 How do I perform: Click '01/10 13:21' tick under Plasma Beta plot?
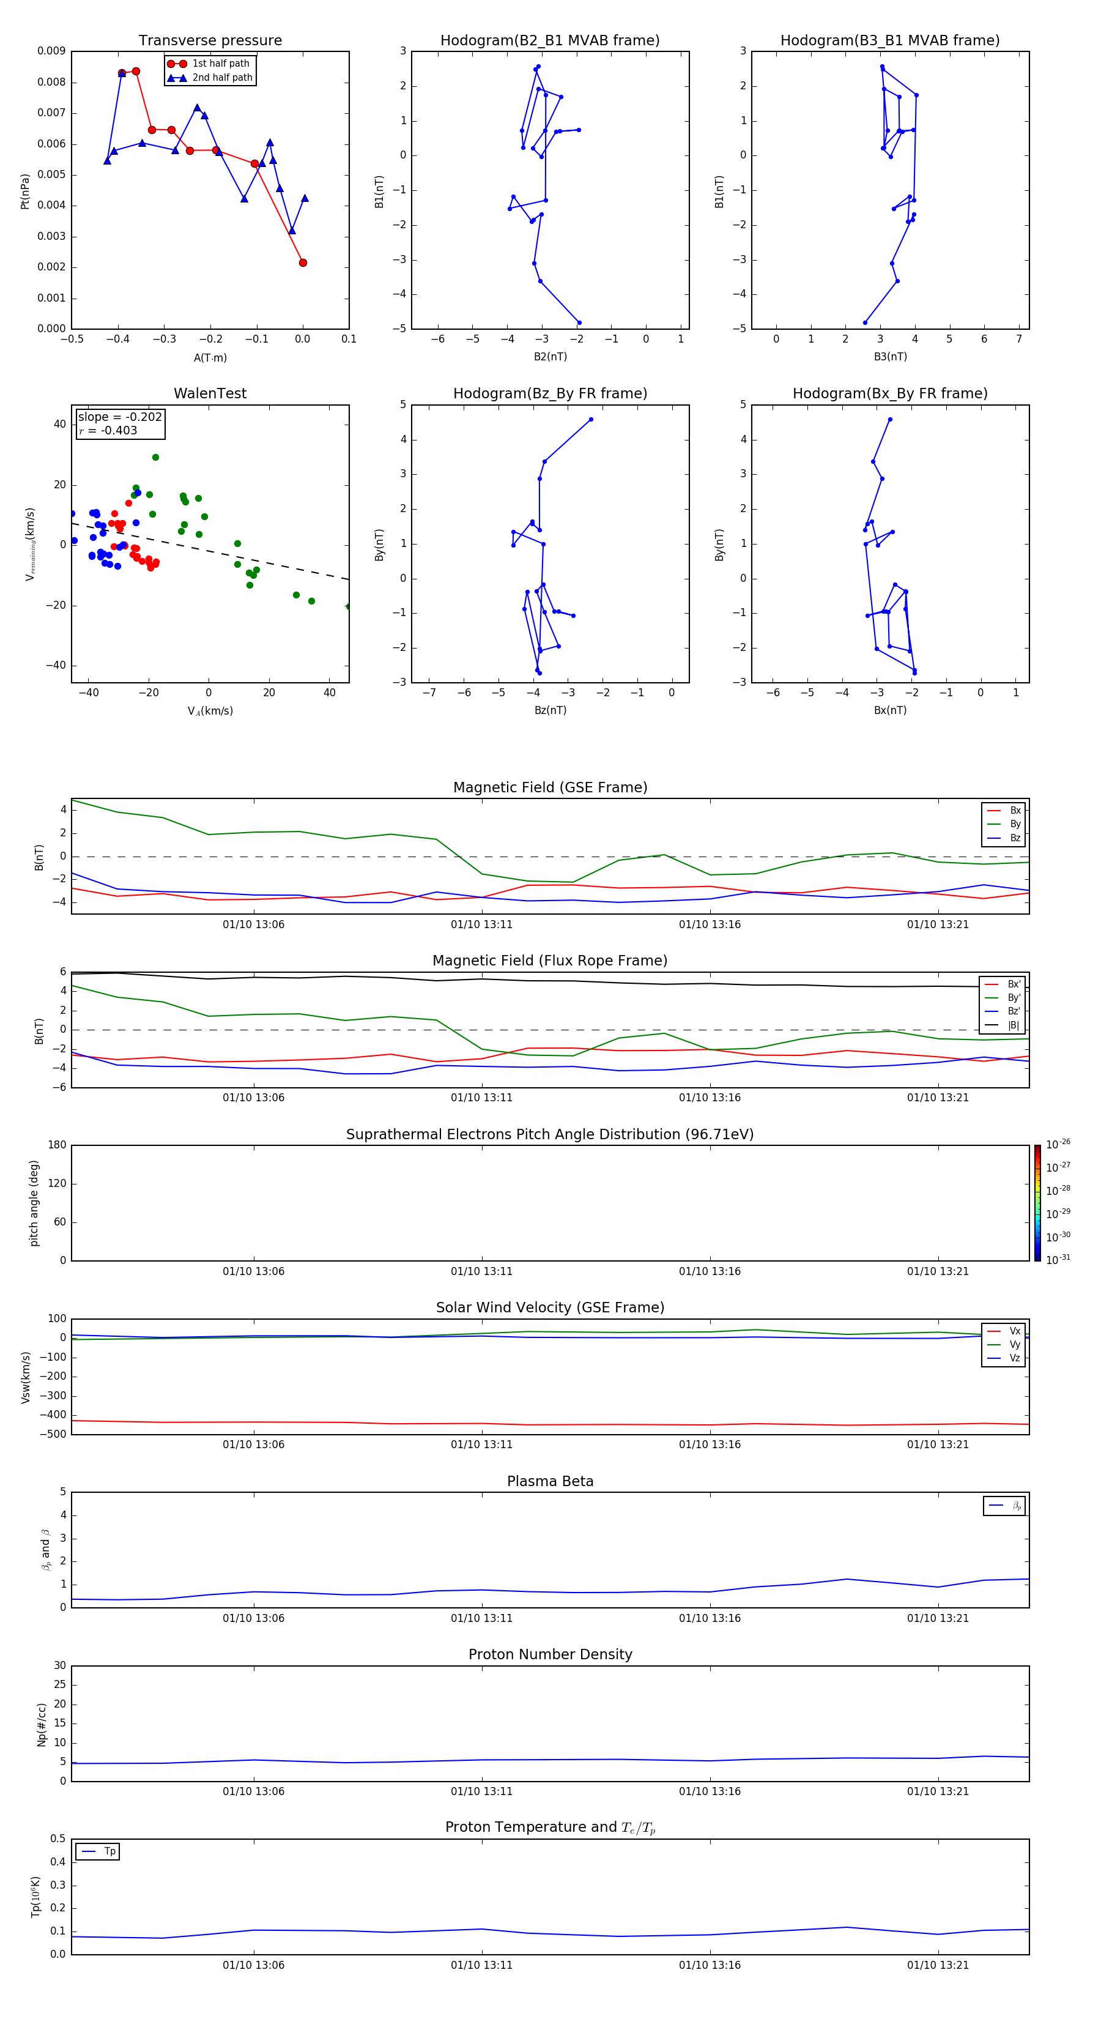(938, 1618)
